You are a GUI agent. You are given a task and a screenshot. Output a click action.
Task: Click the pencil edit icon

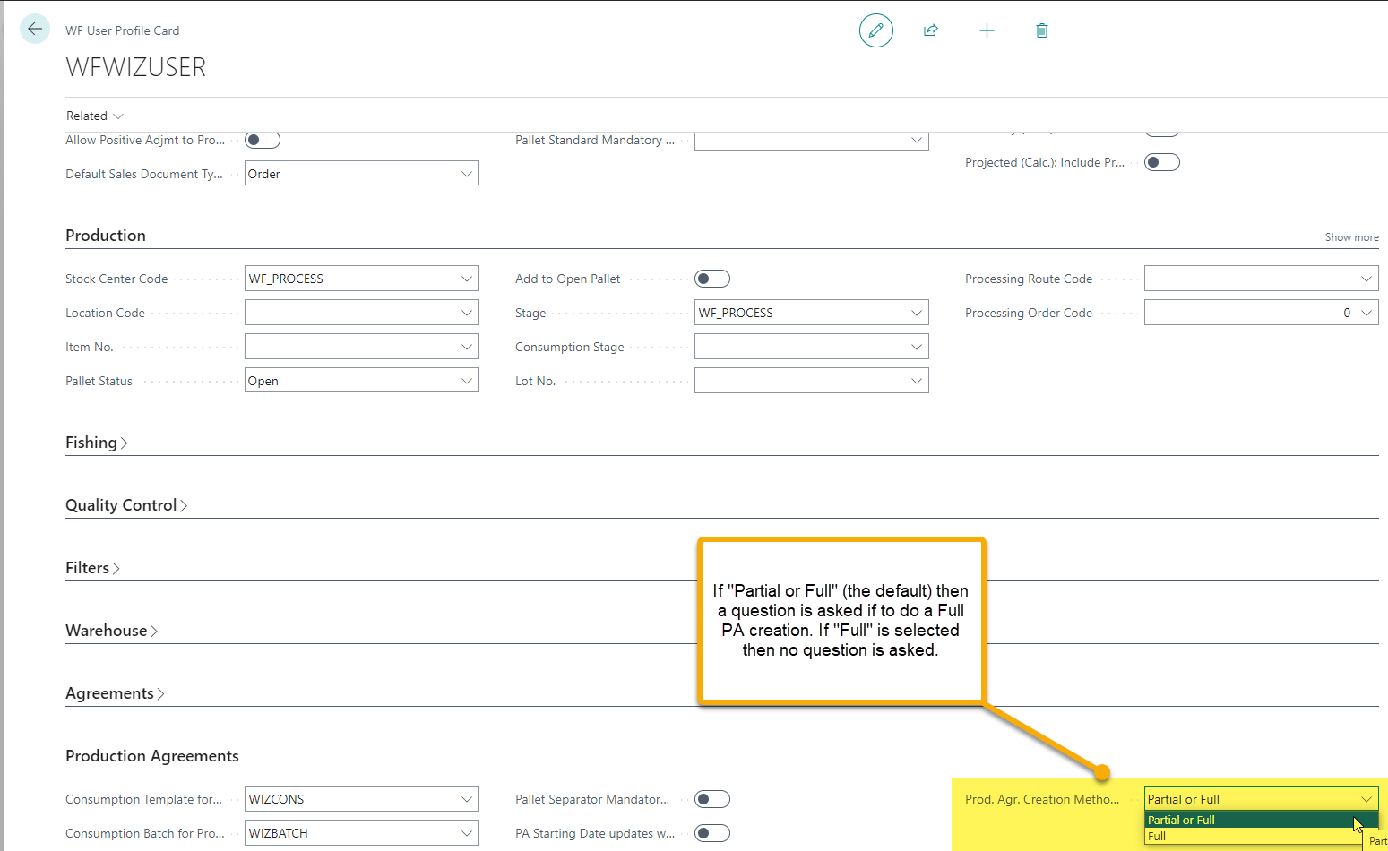coord(875,30)
